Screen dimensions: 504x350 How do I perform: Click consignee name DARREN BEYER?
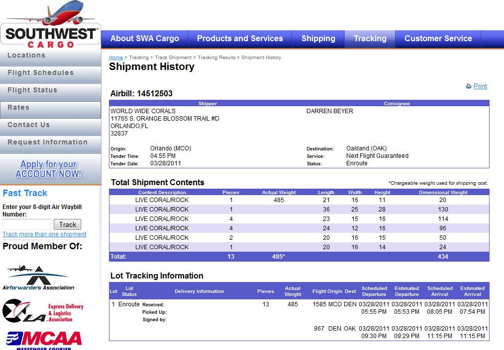click(330, 111)
